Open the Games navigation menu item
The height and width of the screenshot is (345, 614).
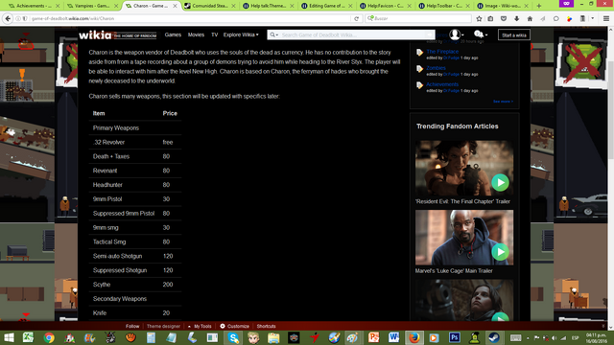[173, 34]
